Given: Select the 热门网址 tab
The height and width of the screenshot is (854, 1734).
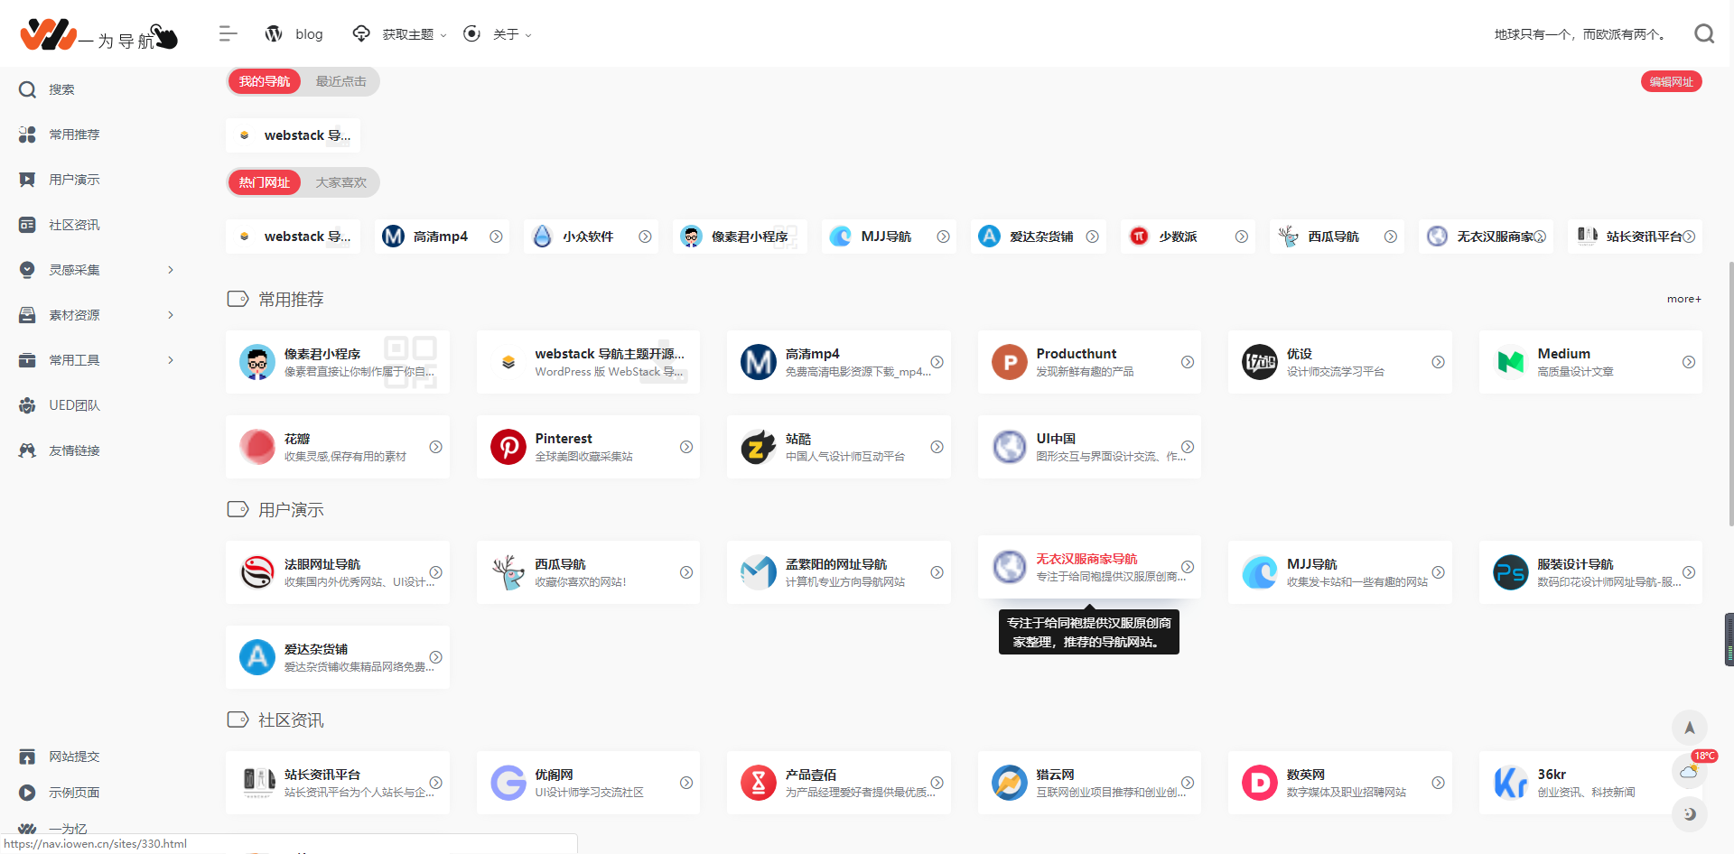Looking at the screenshot, I should pos(265,182).
